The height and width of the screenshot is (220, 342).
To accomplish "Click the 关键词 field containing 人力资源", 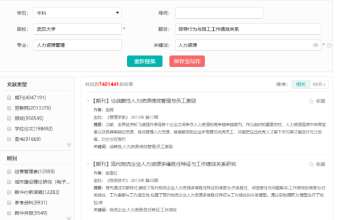I will pos(248,45).
